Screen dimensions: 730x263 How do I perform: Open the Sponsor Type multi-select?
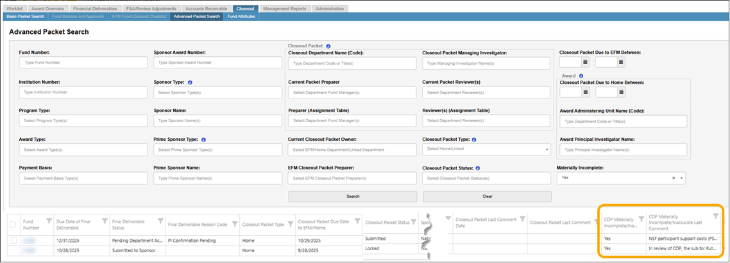(218, 93)
